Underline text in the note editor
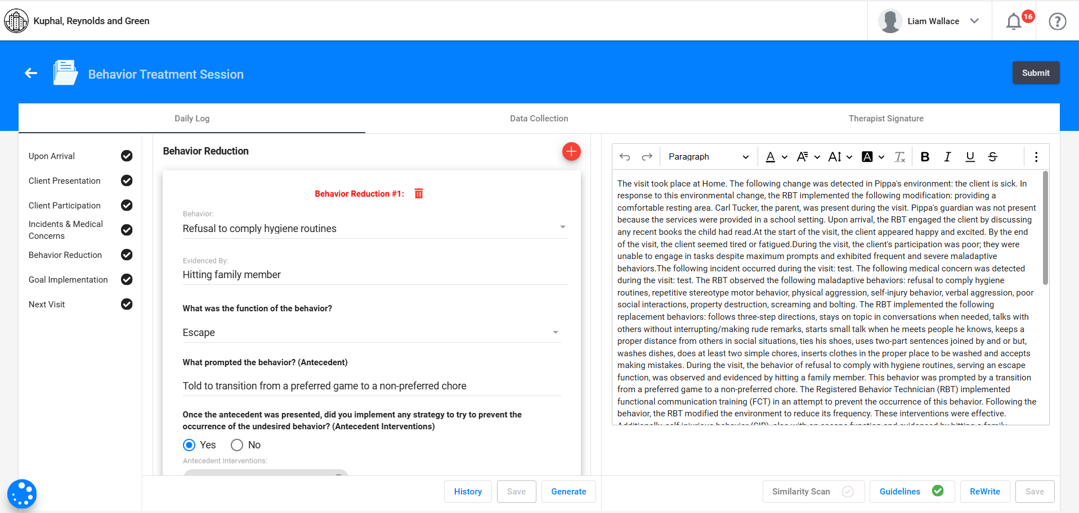The height and width of the screenshot is (513, 1079). [969, 157]
